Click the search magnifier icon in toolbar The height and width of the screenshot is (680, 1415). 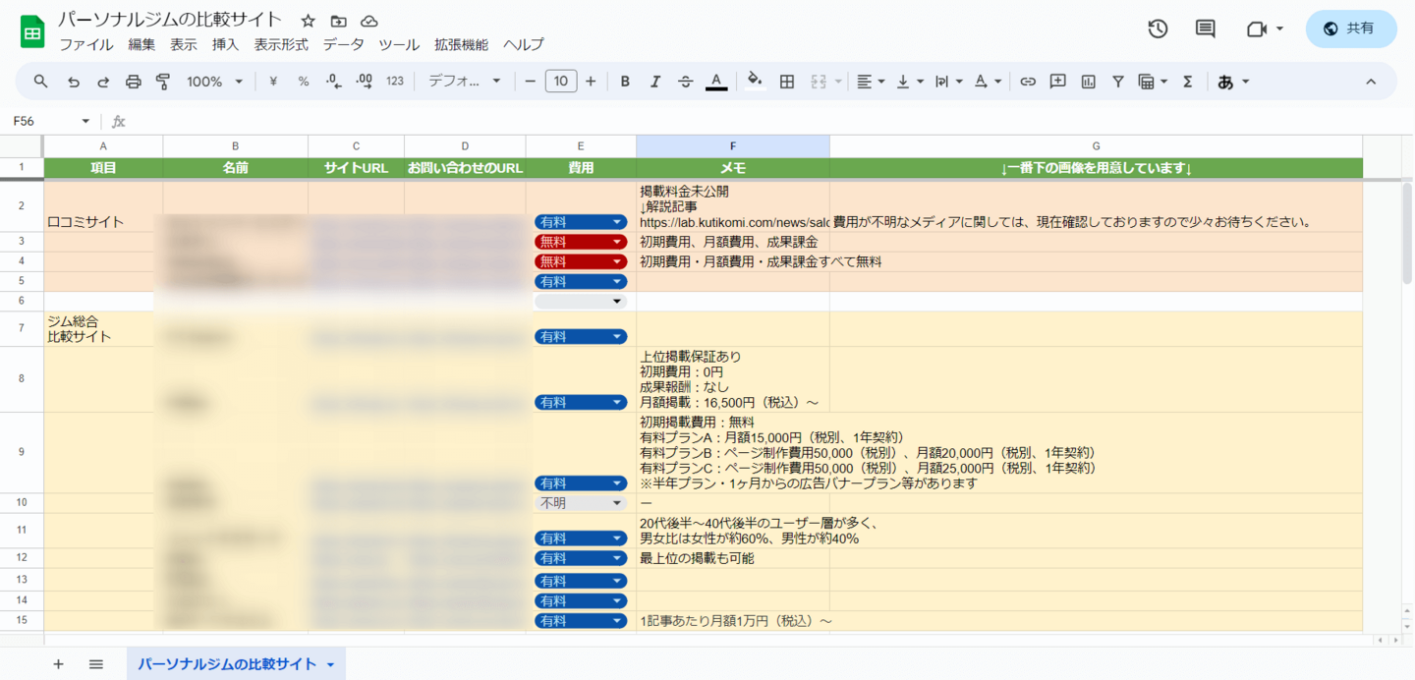click(40, 82)
